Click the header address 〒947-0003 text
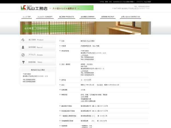 click(131, 9)
